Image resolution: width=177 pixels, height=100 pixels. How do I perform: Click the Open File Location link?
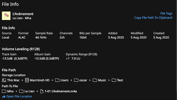(x=19, y=96)
